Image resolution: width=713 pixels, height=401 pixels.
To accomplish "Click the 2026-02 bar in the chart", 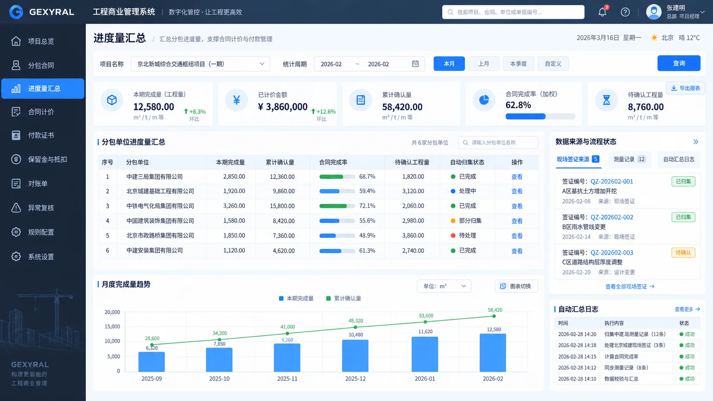I will [493, 352].
